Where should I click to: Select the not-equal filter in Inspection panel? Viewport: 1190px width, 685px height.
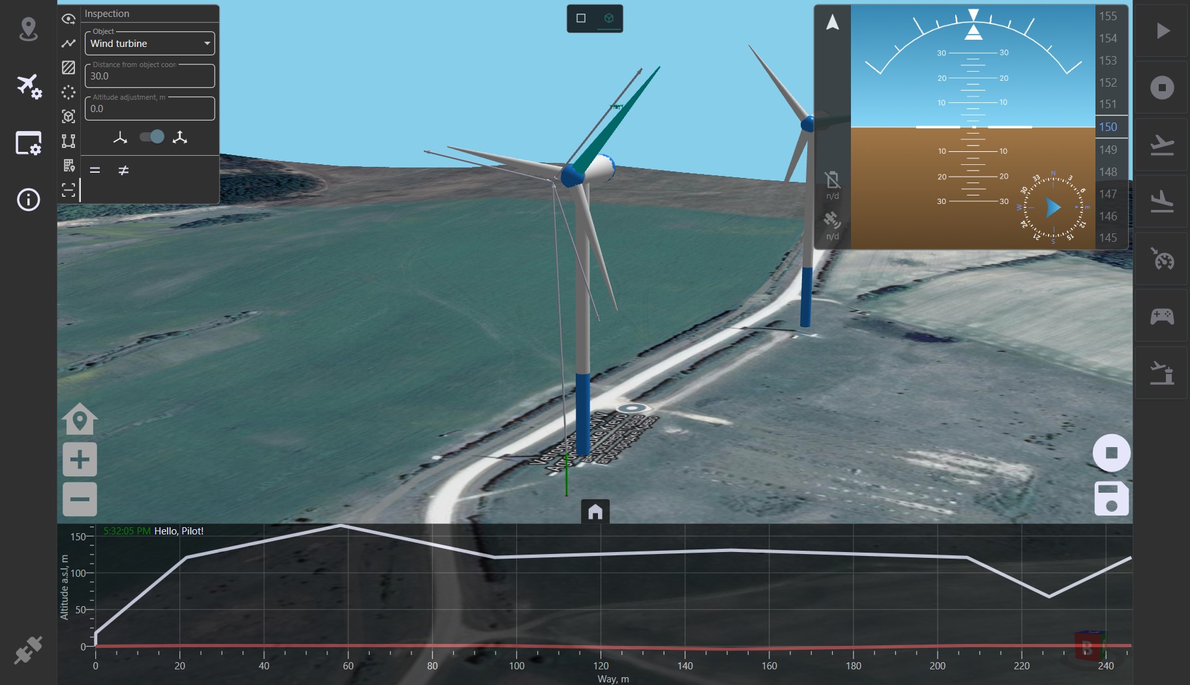pos(123,170)
